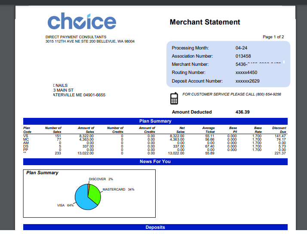Select the VS row plan code
Viewport: 307px width, 234px height.
pyautogui.click(x=25, y=136)
